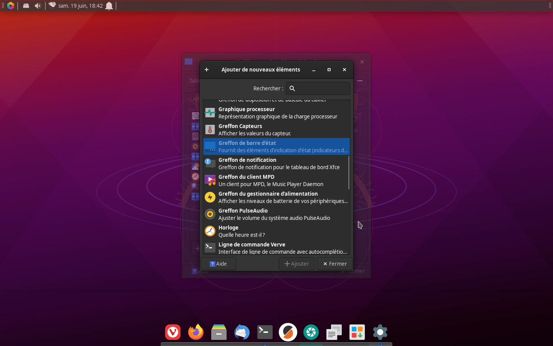Click the magnifier icon in the search field

[292, 88]
